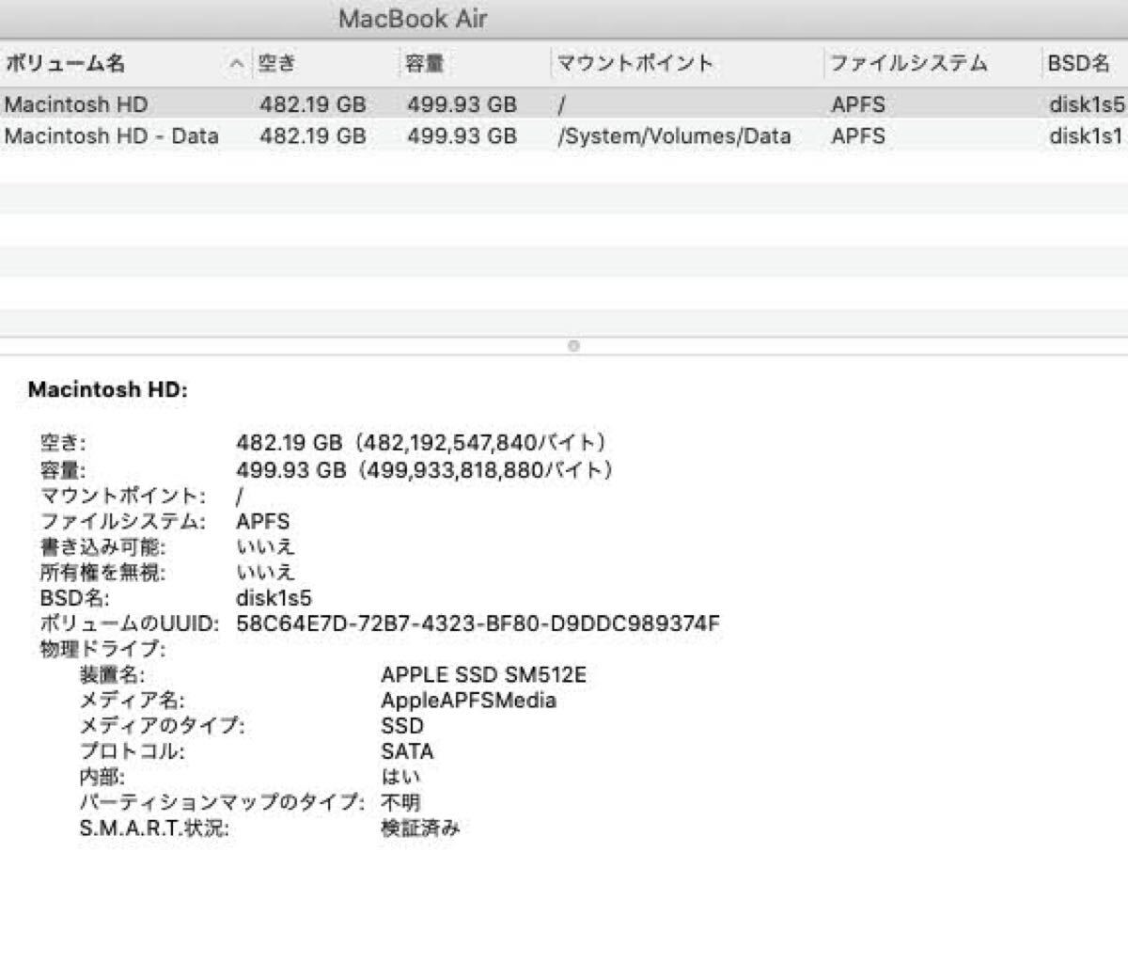Select the Macintosh HD - Data row
Image resolution: width=1128 pixels, height=978 pixels.
(x=564, y=135)
